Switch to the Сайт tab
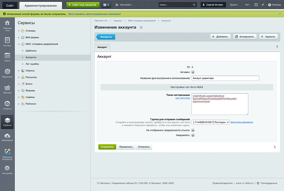The image size is (284, 191). tap(10, 5)
